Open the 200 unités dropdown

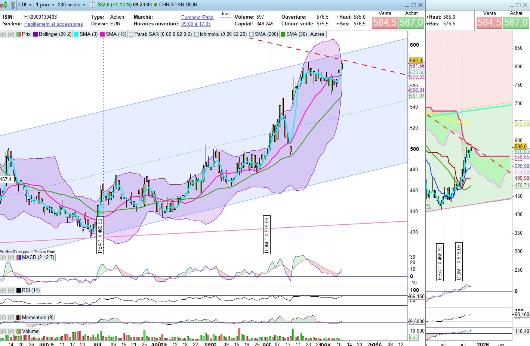[x=71, y=5]
